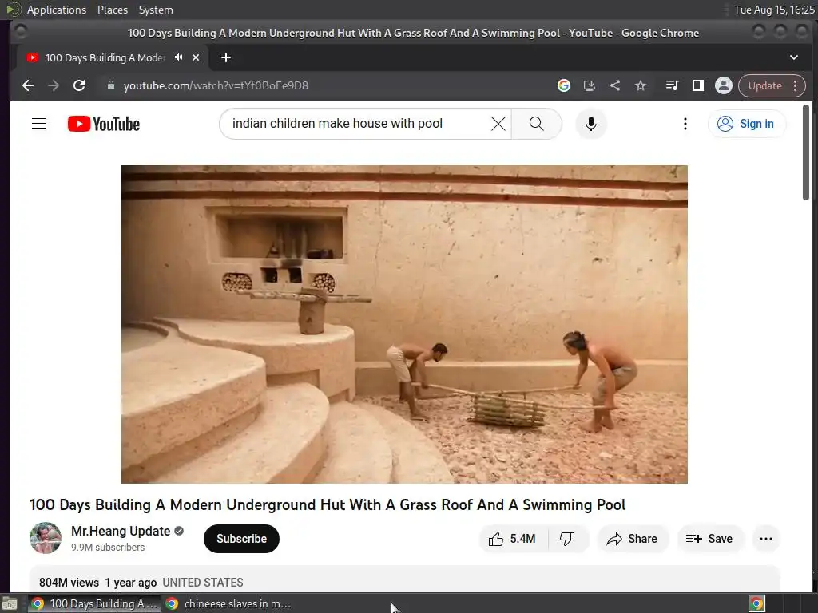Screen dimensions: 818x613
Task: Share this page via the share icon
Action: point(615,85)
